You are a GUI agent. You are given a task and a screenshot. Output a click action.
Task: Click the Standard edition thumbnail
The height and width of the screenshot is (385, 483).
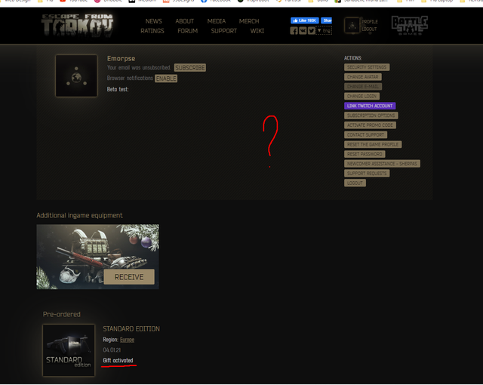[69, 350]
